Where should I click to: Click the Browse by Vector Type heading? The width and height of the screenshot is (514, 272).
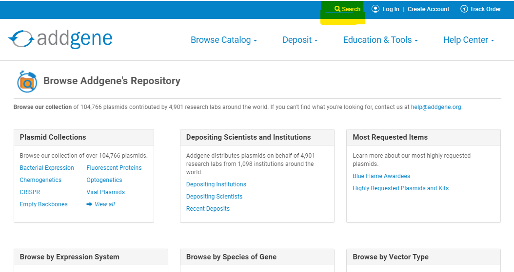click(391, 257)
